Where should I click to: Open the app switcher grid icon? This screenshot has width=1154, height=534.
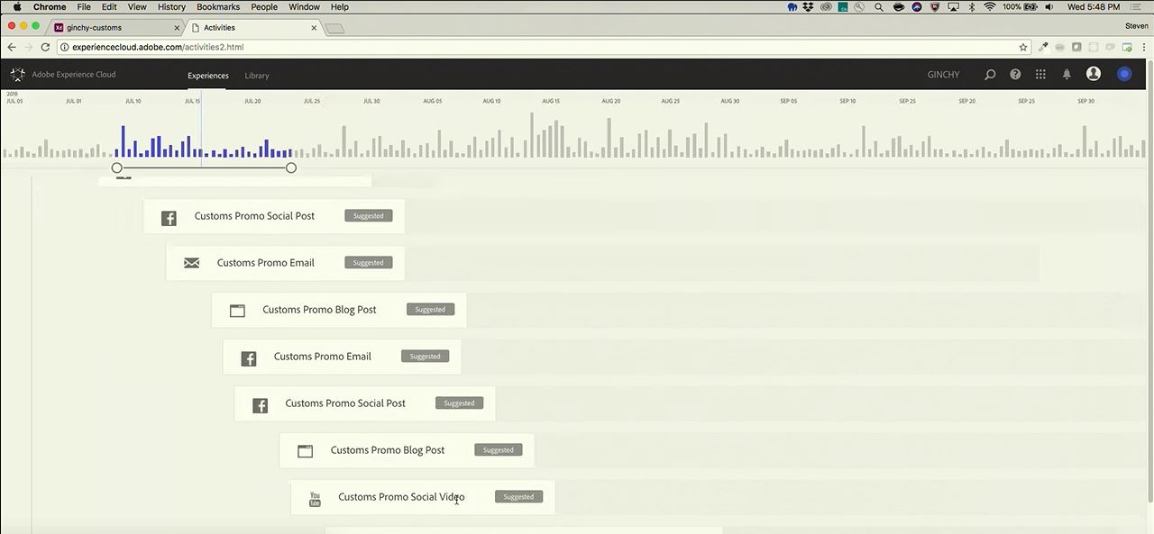1040,75
